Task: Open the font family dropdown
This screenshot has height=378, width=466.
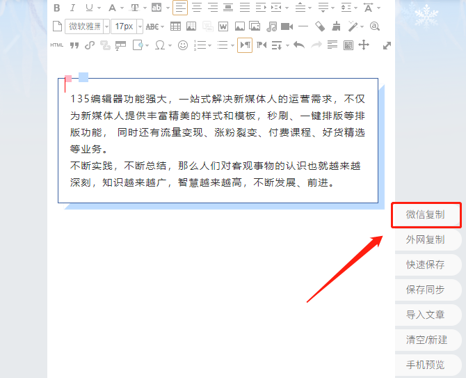Action: [x=88, y=26]
